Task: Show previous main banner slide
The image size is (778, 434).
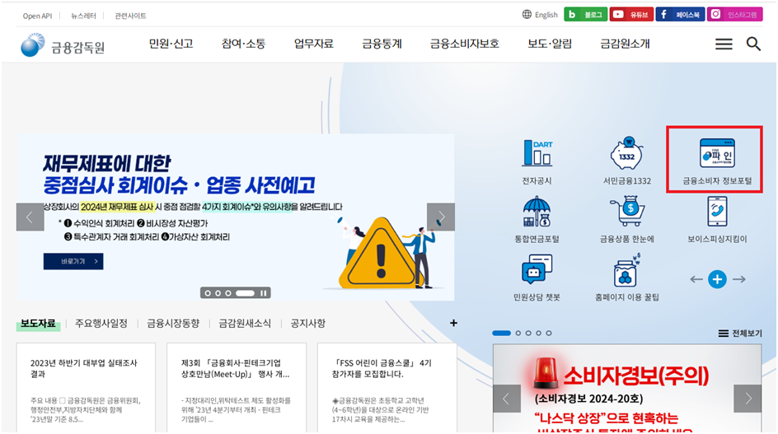Action: click(30, 217)
